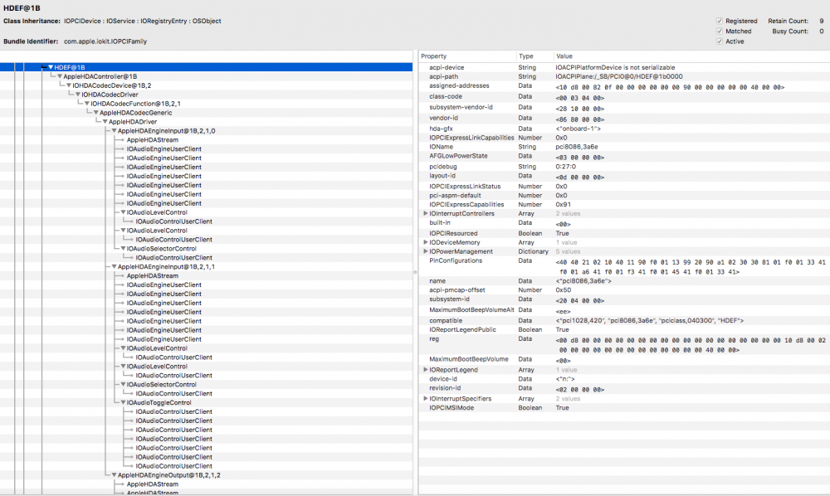Click the layout-id value <0d 00 00 00>
Screen dimensions: 830x496
pos(580,177)
